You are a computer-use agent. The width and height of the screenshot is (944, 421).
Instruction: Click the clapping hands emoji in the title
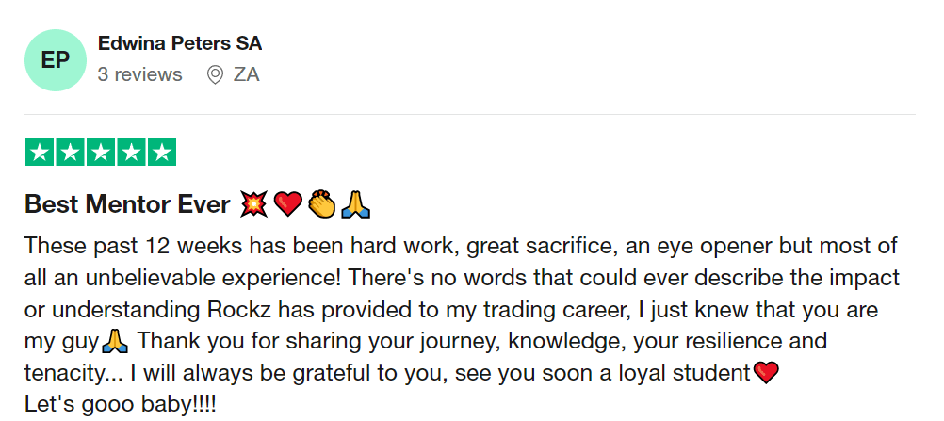coord(321,203)
